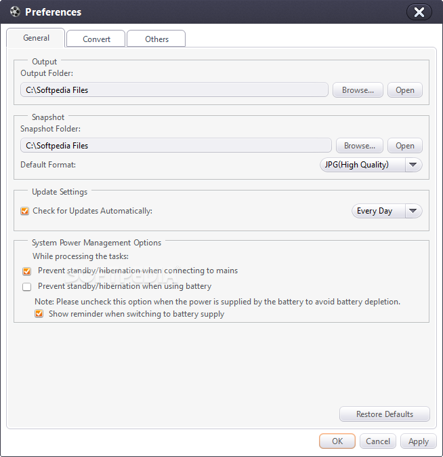
Task: Confirm settings with OK
Action: (337, 441)
